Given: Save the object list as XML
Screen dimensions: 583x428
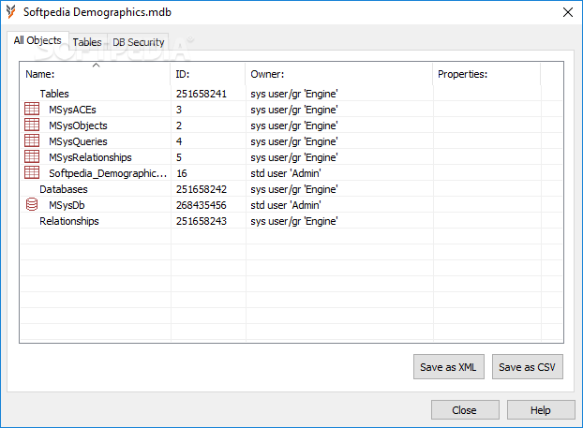Looking at the screenshot, I should tap(448, 367).
